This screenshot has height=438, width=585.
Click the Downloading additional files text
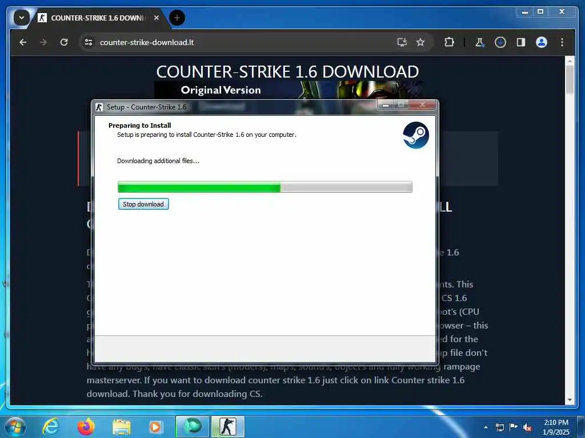(158, 161)
